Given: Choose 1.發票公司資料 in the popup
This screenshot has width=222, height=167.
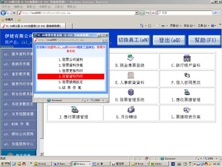Looking at the screenshot, I should [x=71, y=60].
